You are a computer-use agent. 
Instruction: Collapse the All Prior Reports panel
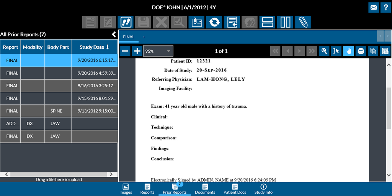114,34
